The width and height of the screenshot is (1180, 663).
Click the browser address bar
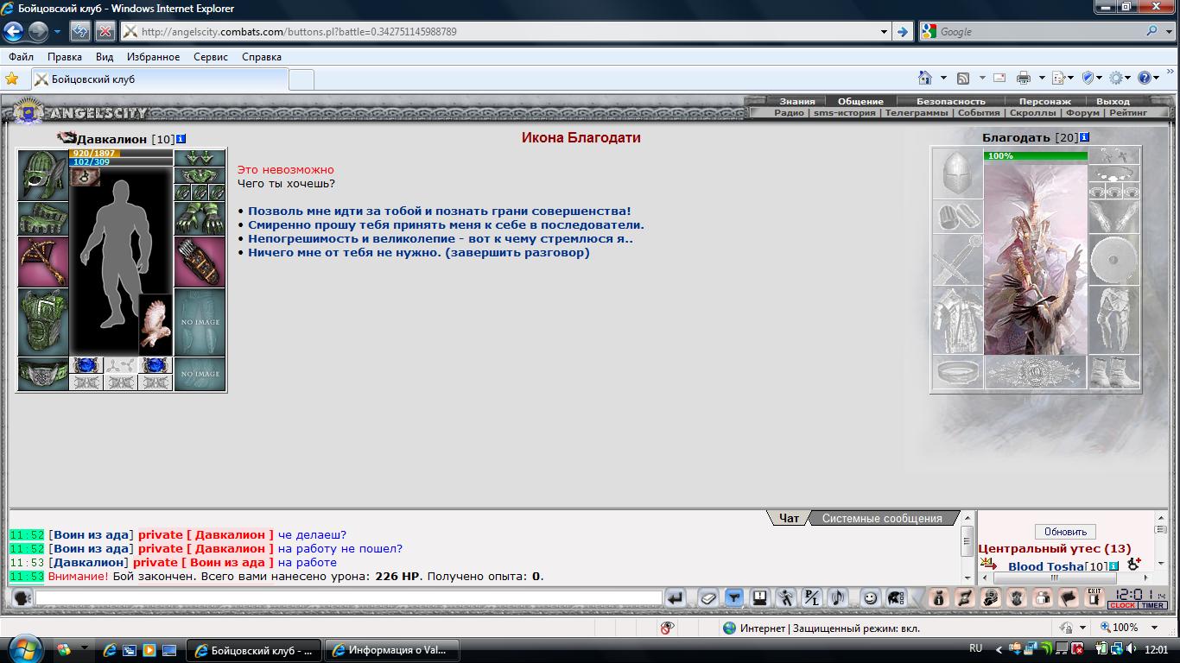pos(506,32)
